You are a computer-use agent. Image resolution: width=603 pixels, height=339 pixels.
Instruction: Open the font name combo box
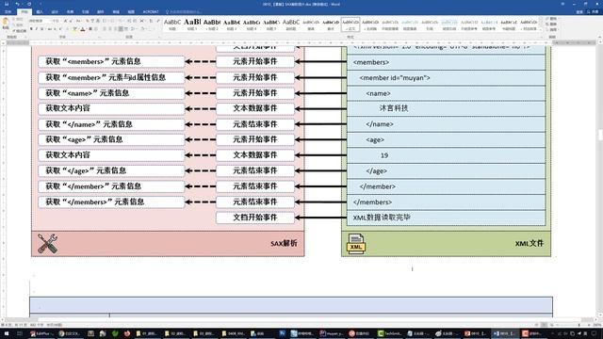40,21
